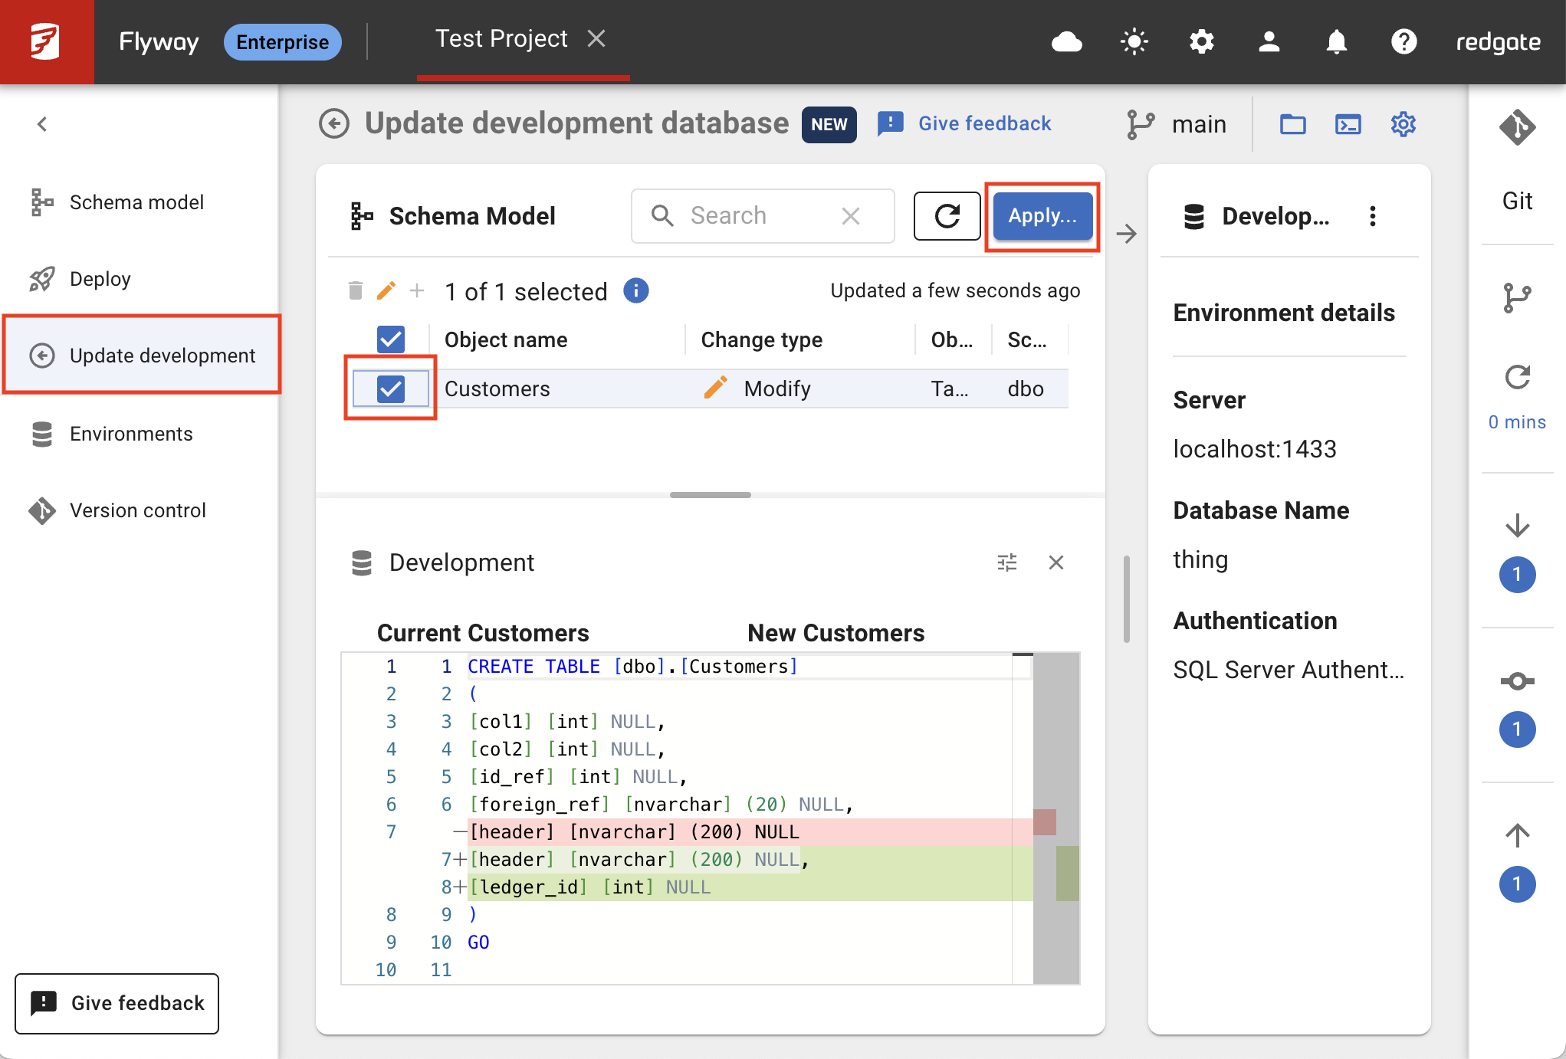
Task: Open the settings gear in top bar
Action: click(1201, 41)
